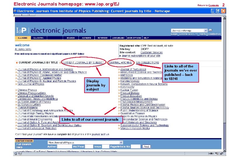Select AUTHORS in the navigation bar
Viewport: 232px width, 157px height.
coord(86,38)
